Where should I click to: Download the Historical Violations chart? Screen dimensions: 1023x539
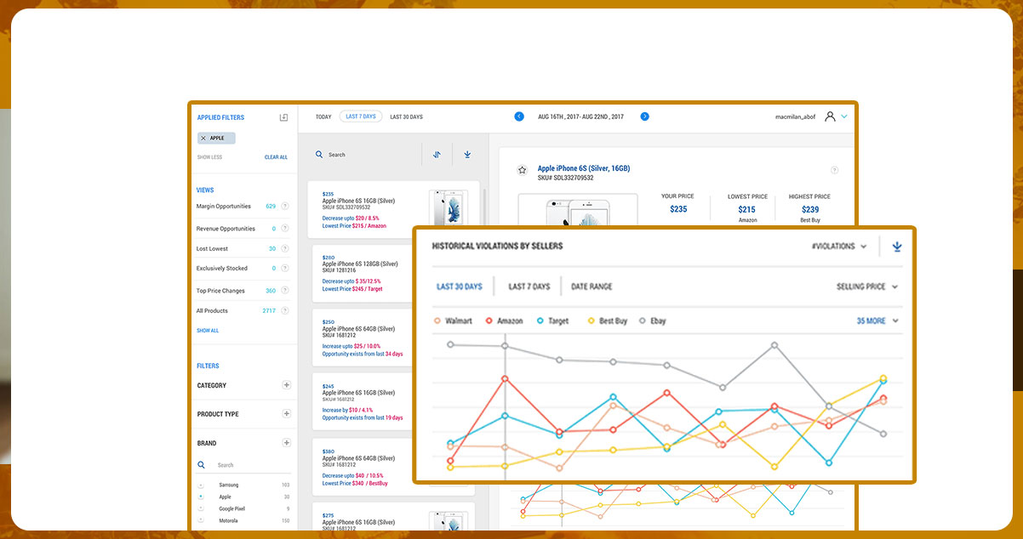tap(896, 247)
